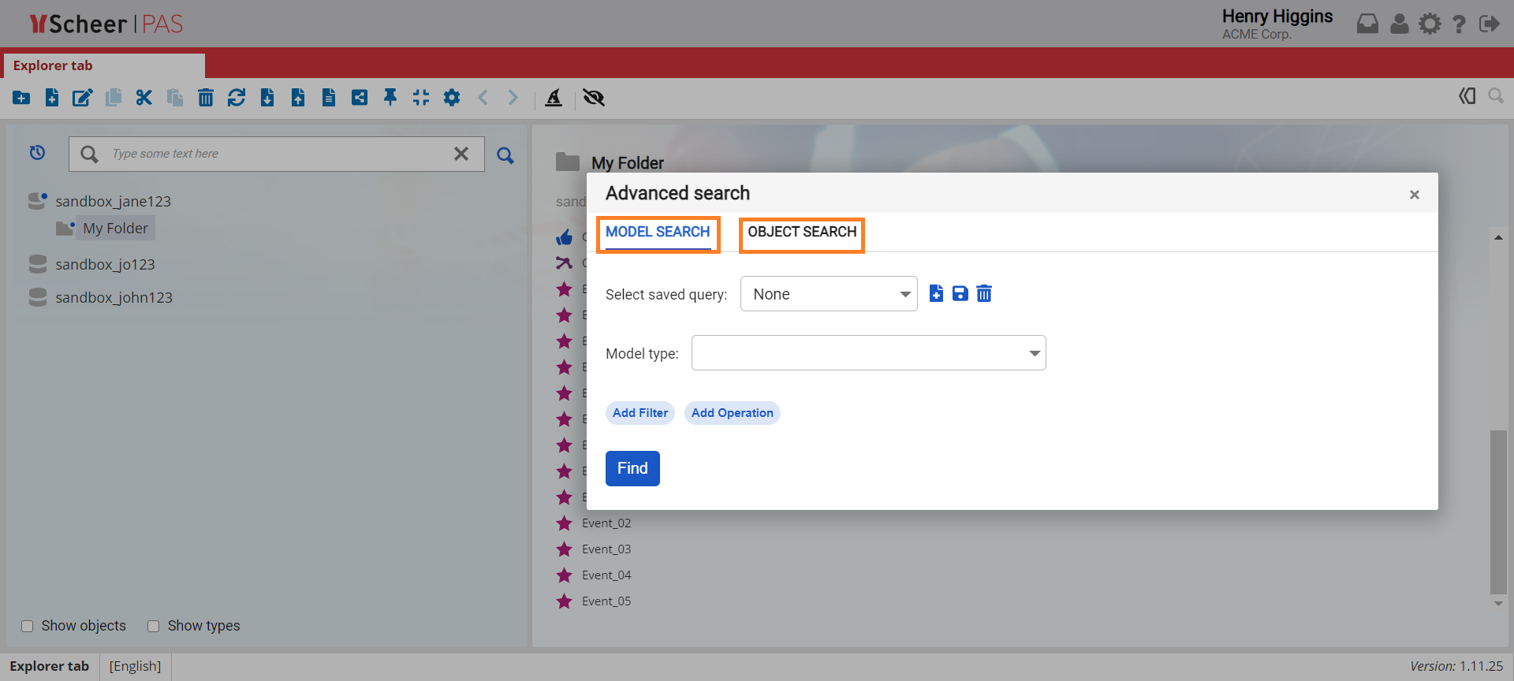Open the help question mark icon
The image size is (1514, 681).
tap(1460, 24)
